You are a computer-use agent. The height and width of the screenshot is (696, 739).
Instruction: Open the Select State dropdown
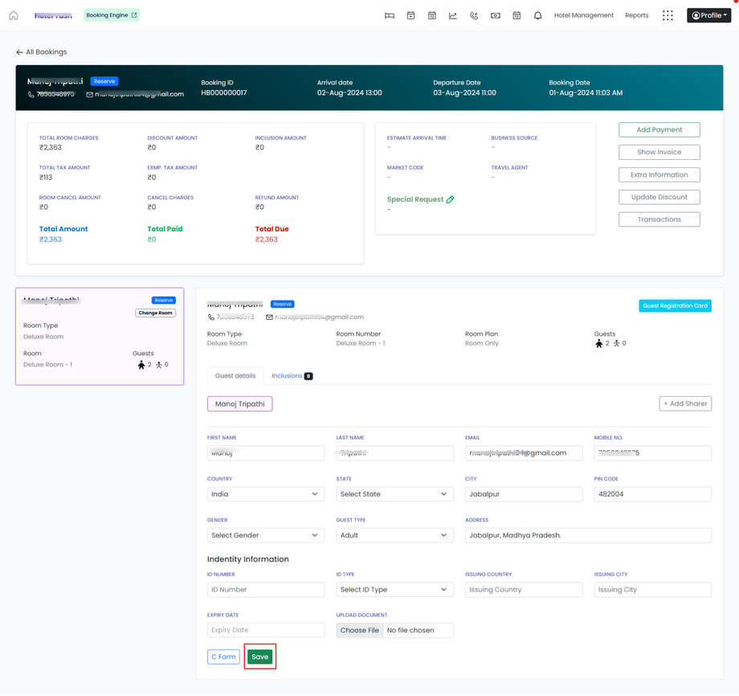point(395,494)
